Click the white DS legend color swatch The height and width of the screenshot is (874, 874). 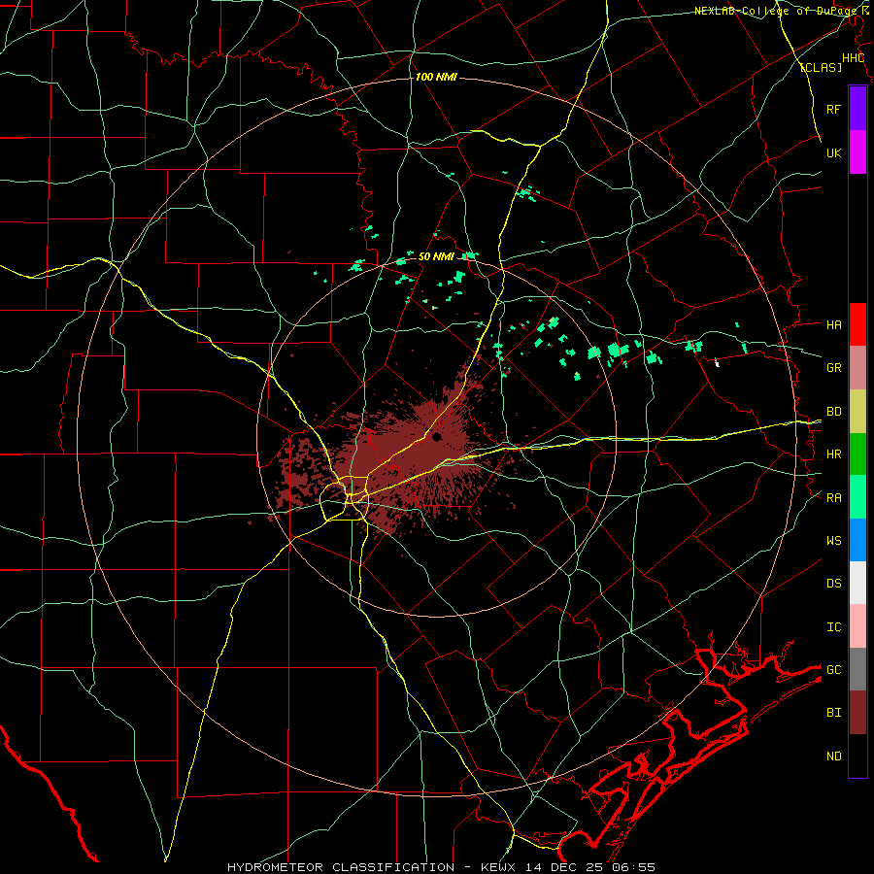point(857,583)
